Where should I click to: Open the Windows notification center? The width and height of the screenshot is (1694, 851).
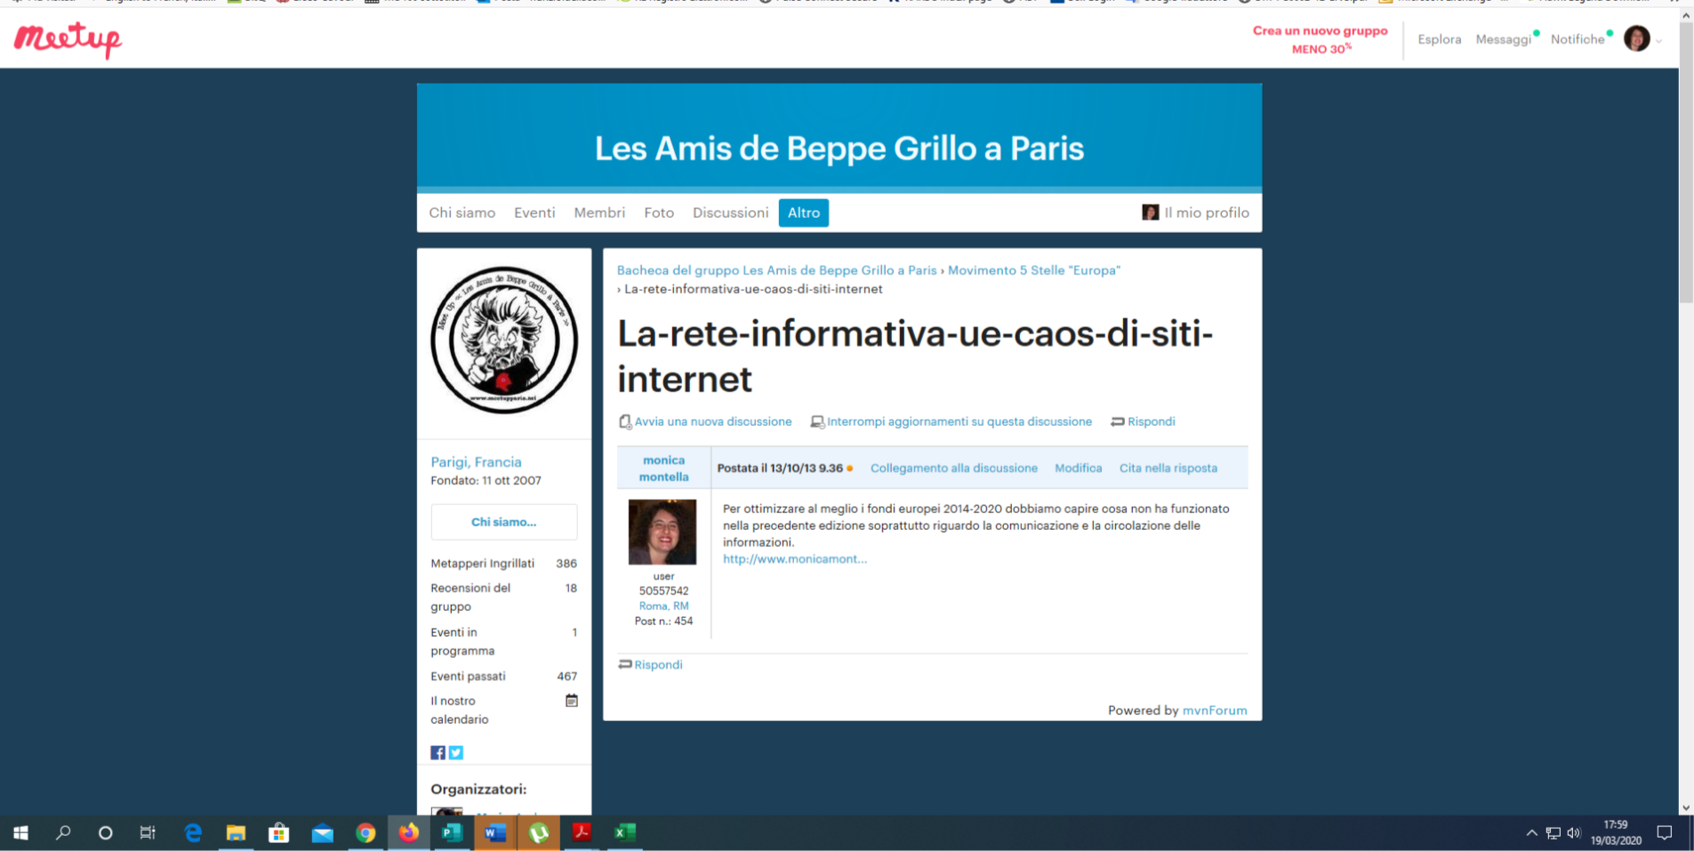[1665, 833]
